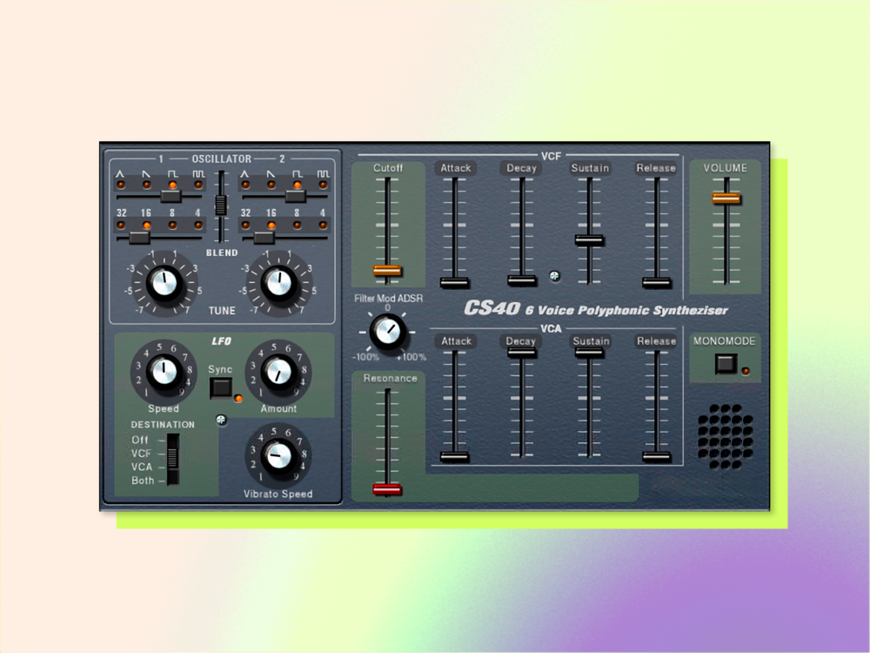Click the Volume orange fader handle
870x653 pixels.
tap(726, 199)
